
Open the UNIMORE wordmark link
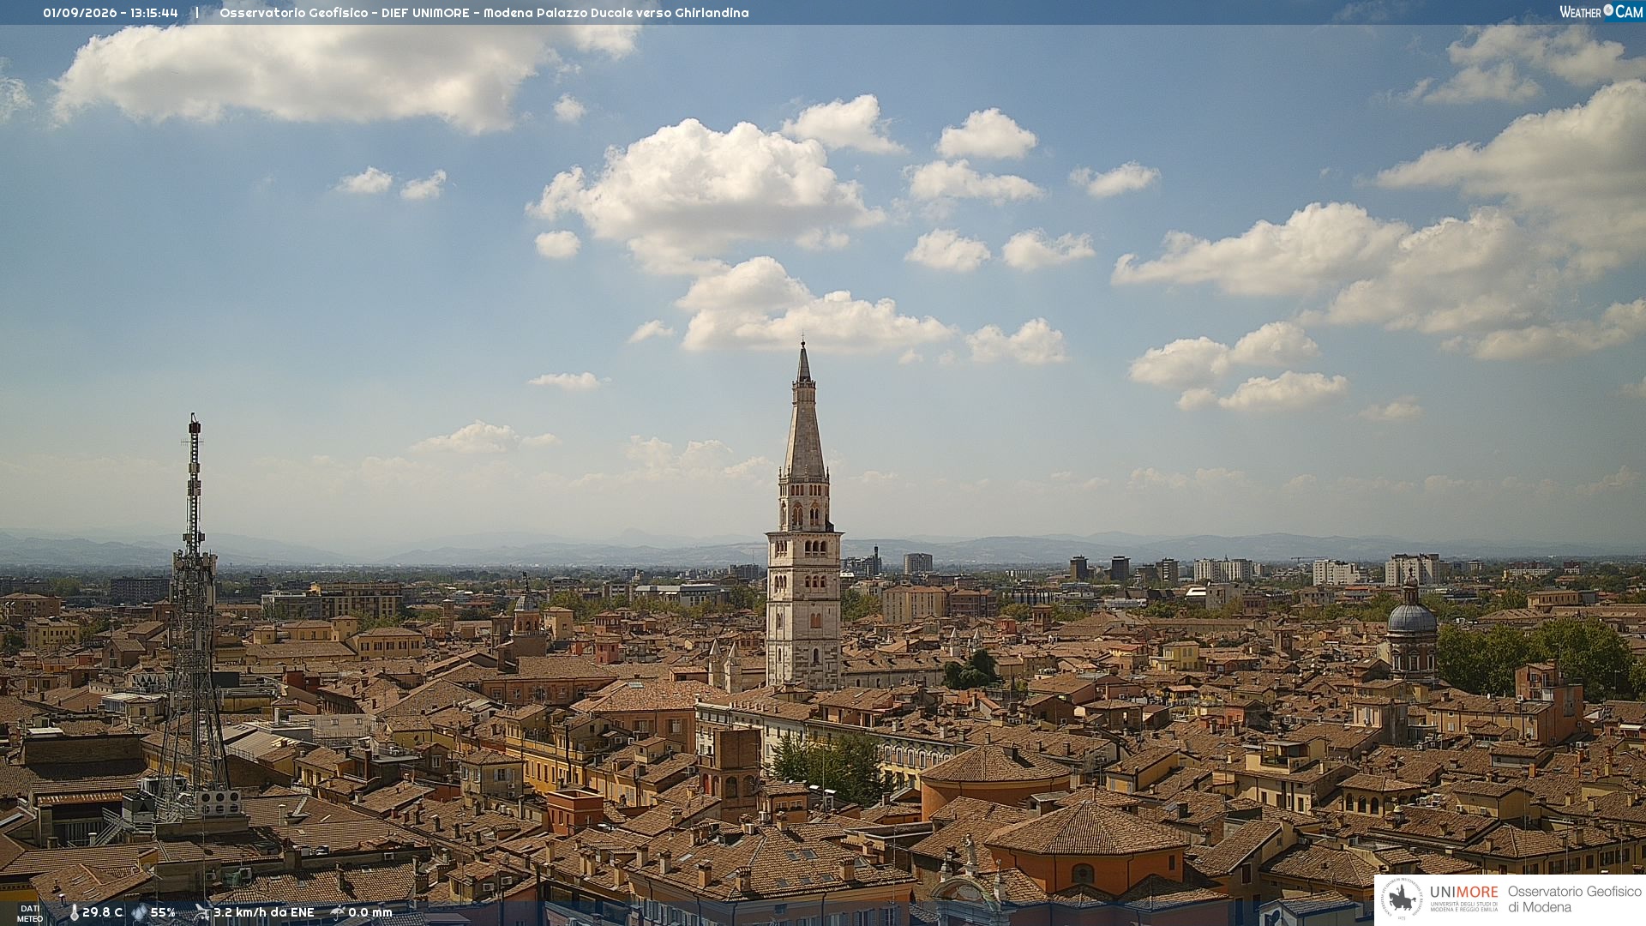click(x=1464, y=893)
